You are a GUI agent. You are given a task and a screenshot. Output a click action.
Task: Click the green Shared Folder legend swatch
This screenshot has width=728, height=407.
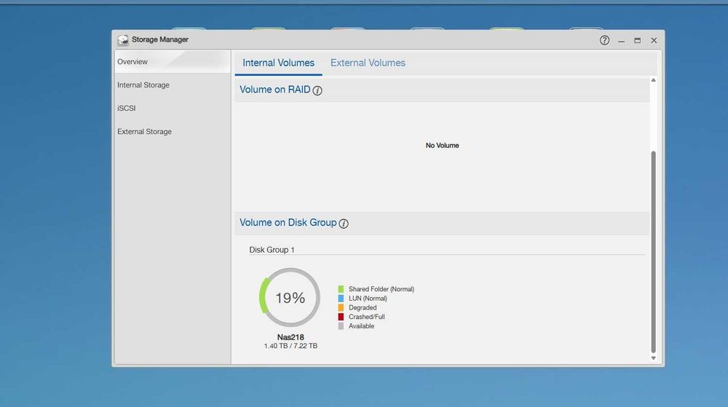coord(341,289)
